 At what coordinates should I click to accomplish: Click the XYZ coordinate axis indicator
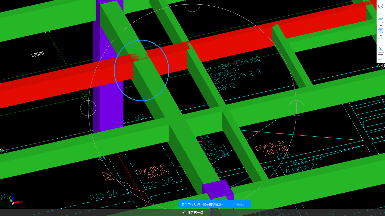coord(15,200)
